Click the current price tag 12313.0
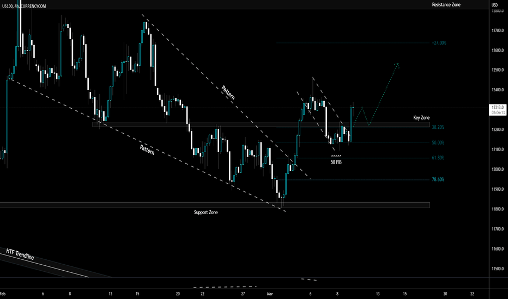The height and width of the screenshot is (299, 508). click(498, 108)
